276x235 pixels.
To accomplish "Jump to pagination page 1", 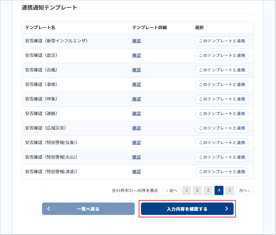I will (187, 190).
